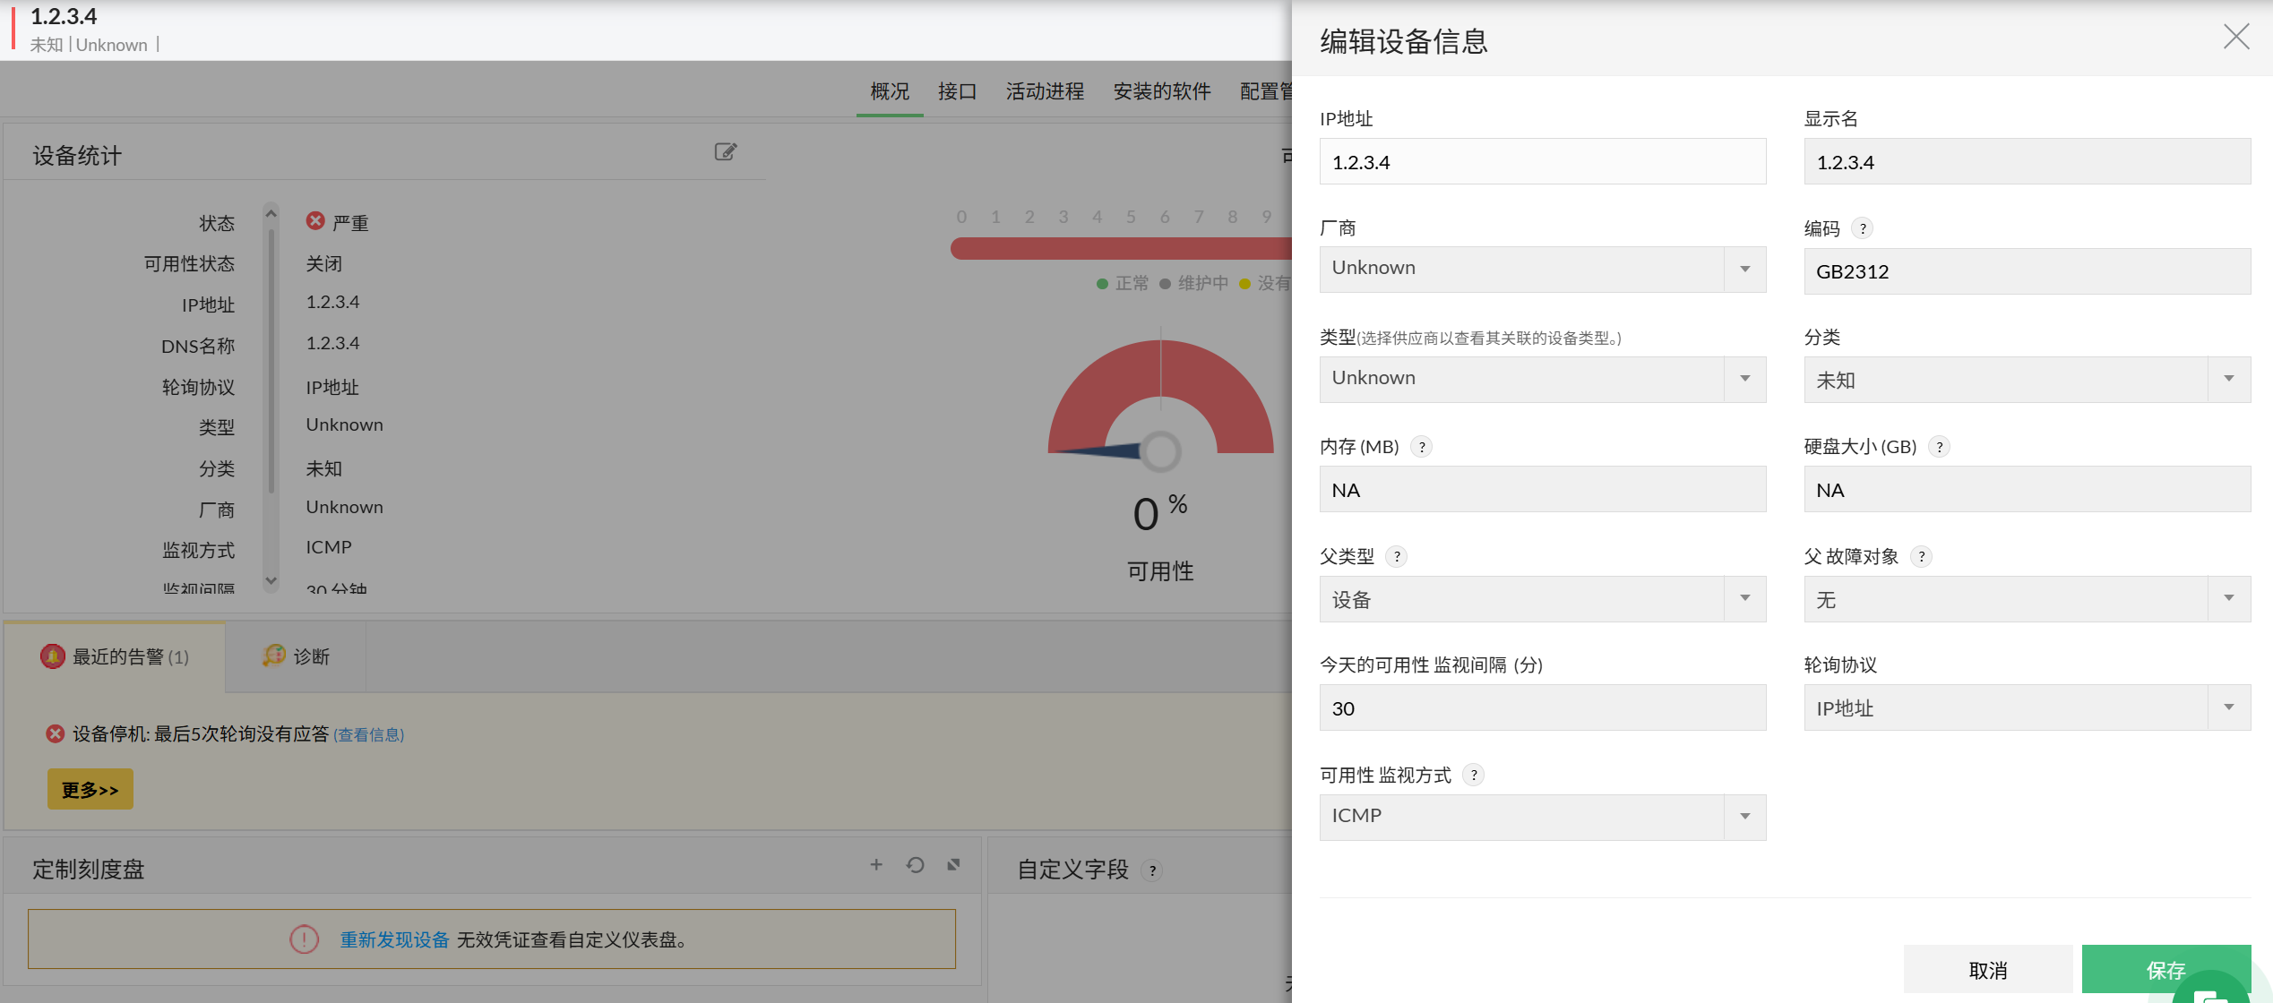Focus the IP地址 input field
The image size is (2273, 1003).
pyautogui.click(x=1542, y=161)
